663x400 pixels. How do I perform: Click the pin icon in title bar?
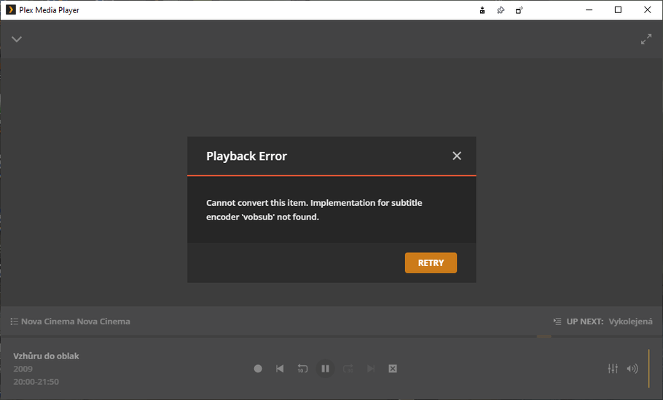pyautogui.click(x=501, y=10)
